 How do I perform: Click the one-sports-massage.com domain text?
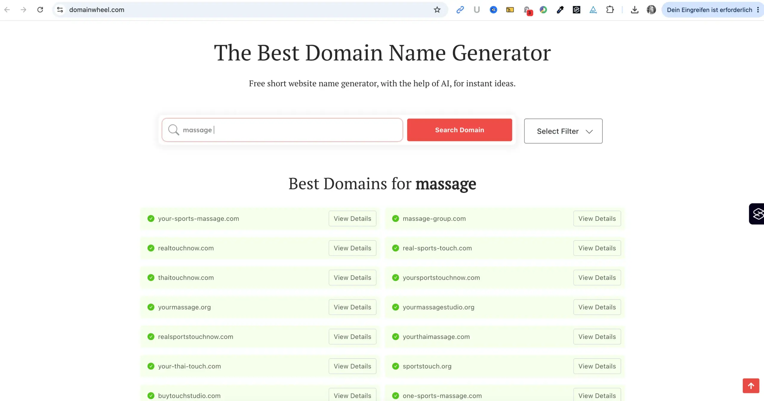[x=442, y=396]
